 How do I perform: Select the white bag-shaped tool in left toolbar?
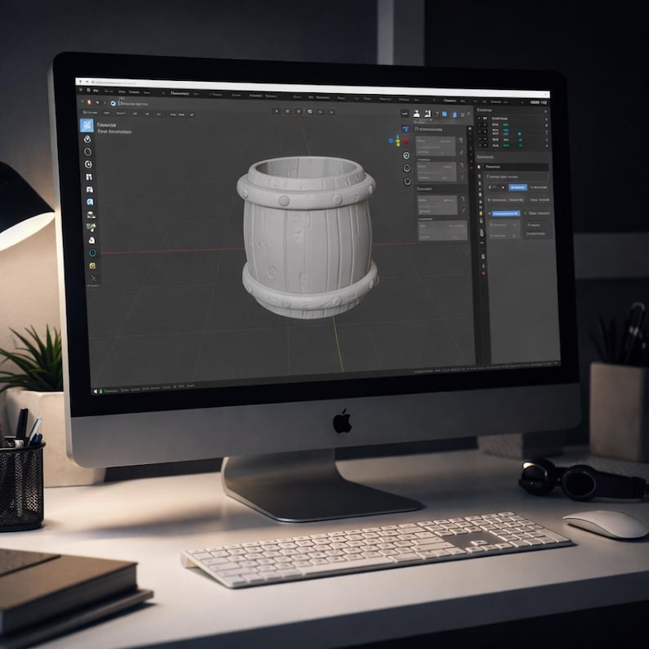[92, 240]
